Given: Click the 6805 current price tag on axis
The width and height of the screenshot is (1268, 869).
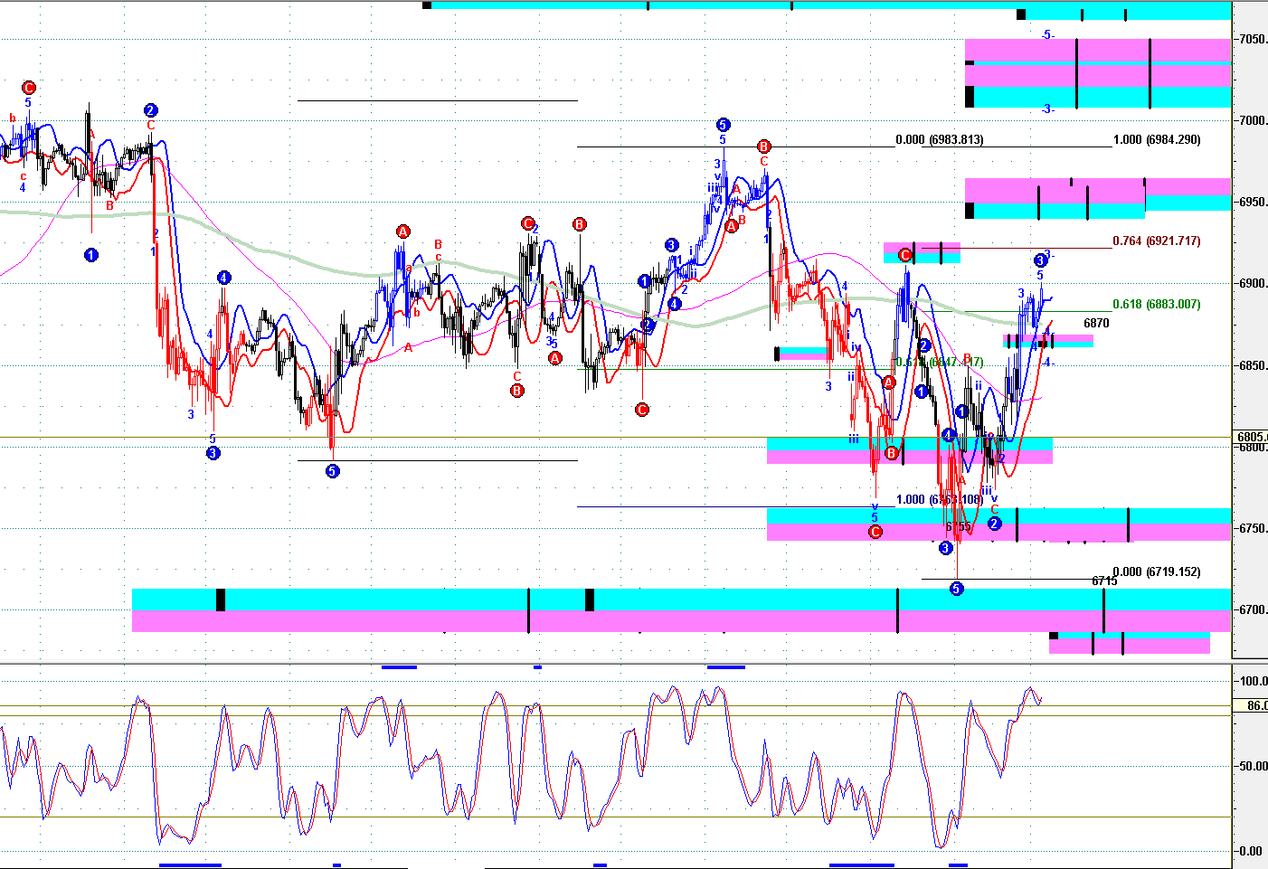Looking at the screenshot, I should pyautogui.click(x=1251, y=438).
